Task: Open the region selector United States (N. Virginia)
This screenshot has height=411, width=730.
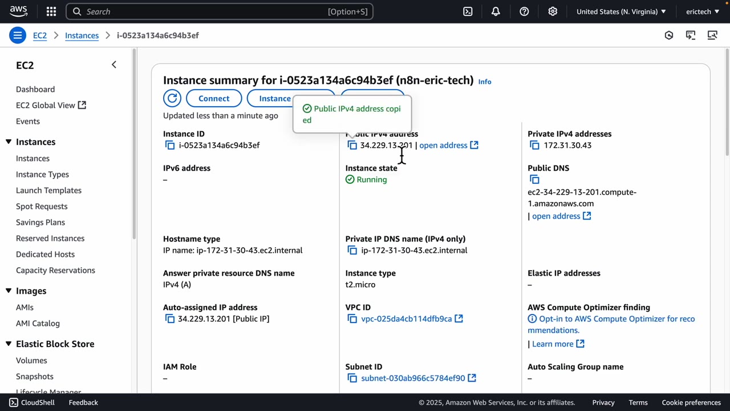Action: coord(621,11)
